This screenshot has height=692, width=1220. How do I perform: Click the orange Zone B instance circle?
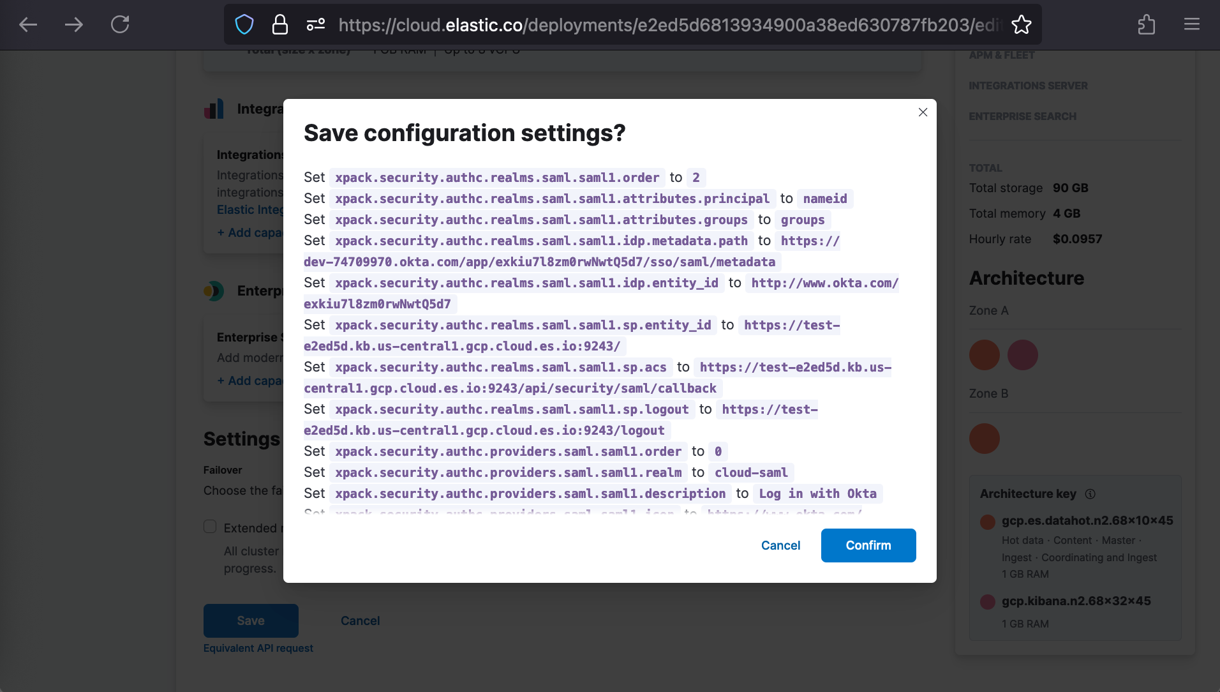point(985,439)
